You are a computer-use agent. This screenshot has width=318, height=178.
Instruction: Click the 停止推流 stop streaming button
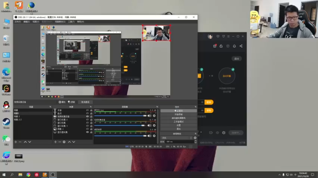click(x=178, y=111)
